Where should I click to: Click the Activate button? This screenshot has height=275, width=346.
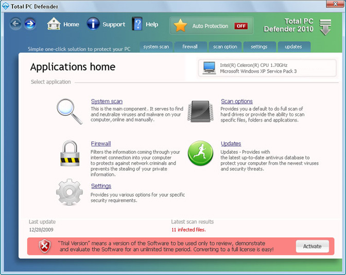coord(312,246)
